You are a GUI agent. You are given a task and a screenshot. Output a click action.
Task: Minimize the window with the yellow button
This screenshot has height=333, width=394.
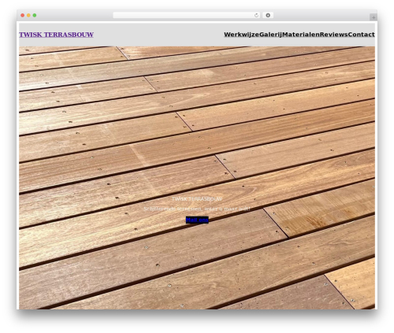(28, 15)
